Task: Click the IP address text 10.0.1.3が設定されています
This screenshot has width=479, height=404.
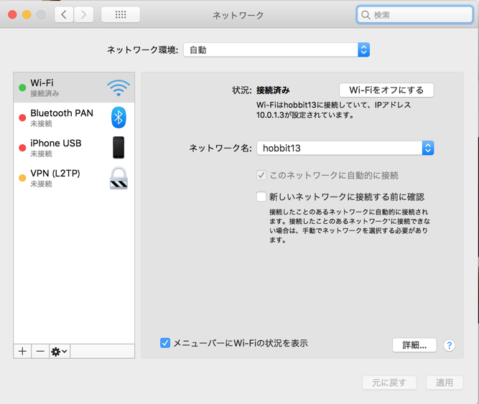Action: (305, 115)
